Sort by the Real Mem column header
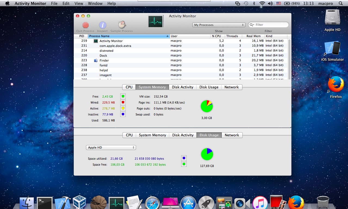Viewport: 348px width, 209px height. point(253,36)
